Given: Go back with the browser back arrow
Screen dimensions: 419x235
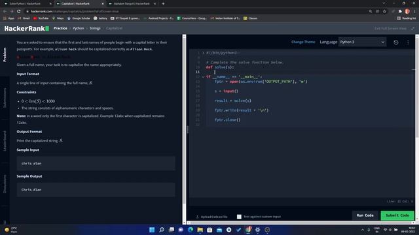Looking at the screenshot, I should click(x=5, y=12).
